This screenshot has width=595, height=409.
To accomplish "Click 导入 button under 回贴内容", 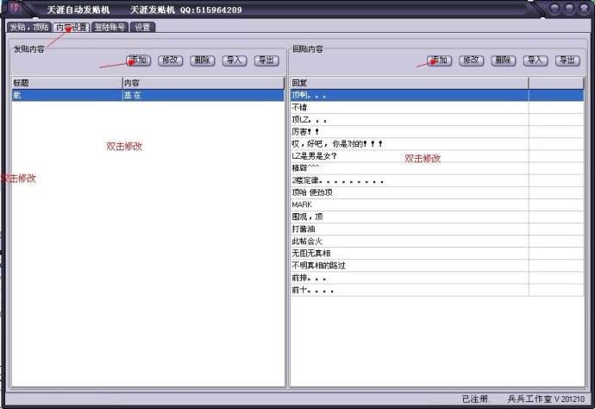I will [x=535, y=60].
